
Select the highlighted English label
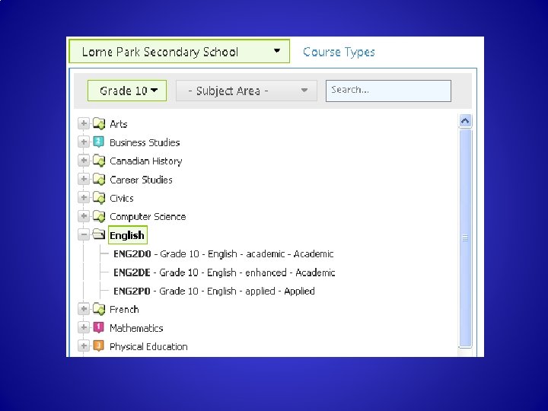pos(128,235)
